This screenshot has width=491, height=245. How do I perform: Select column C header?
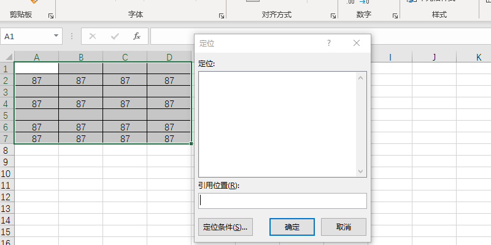coord(125,57)
